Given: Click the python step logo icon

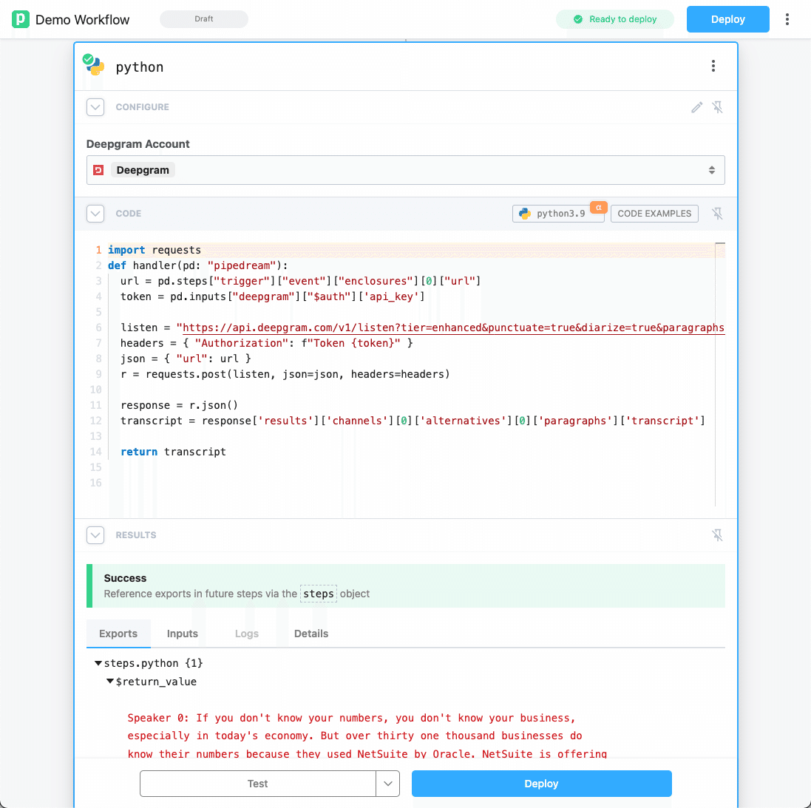Looking at the screenshot, I should click(94, 66).
